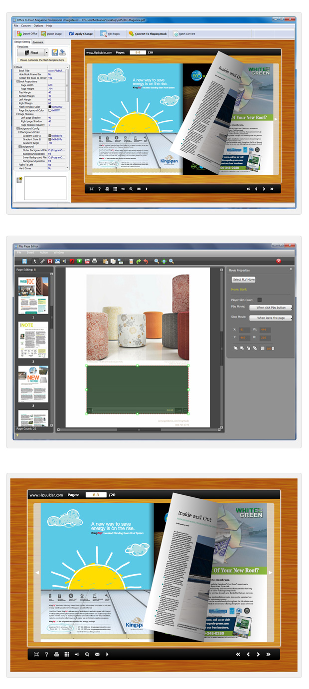309x689 pixels.
Task: Click the Player Skin Color swatch
Action: [260, 300]
